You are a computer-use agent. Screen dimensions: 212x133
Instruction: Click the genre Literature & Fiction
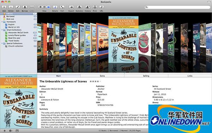coord(50,100)
